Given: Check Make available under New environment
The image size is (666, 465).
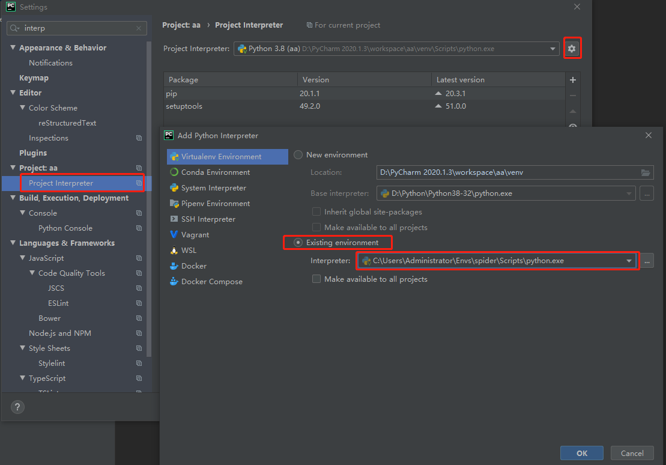Looking at the screenshot, I should point(316,228).
